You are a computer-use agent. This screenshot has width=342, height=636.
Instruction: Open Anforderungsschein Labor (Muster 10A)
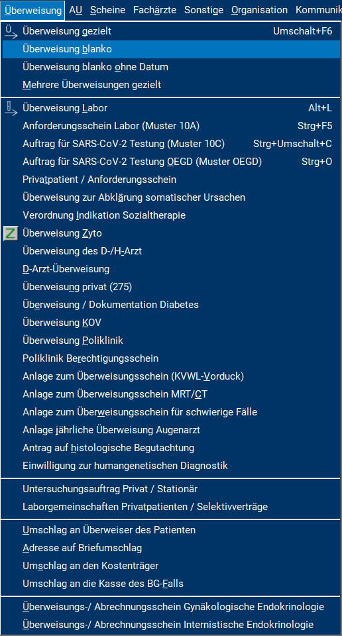(171, 126)
